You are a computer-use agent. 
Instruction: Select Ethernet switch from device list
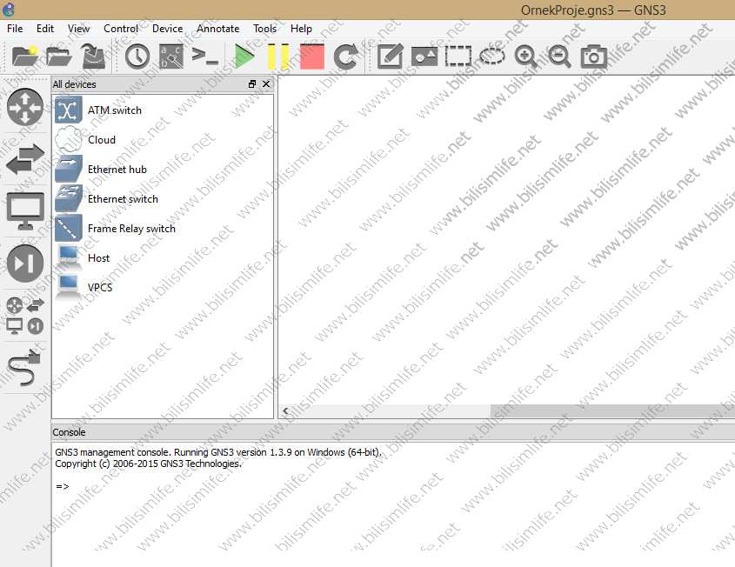tap(122, 199)
